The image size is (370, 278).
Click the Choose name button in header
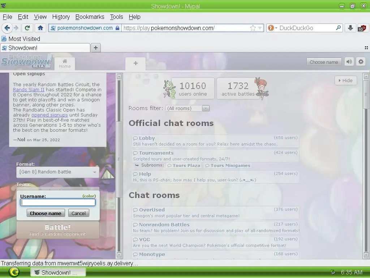(x=324, y=62)
